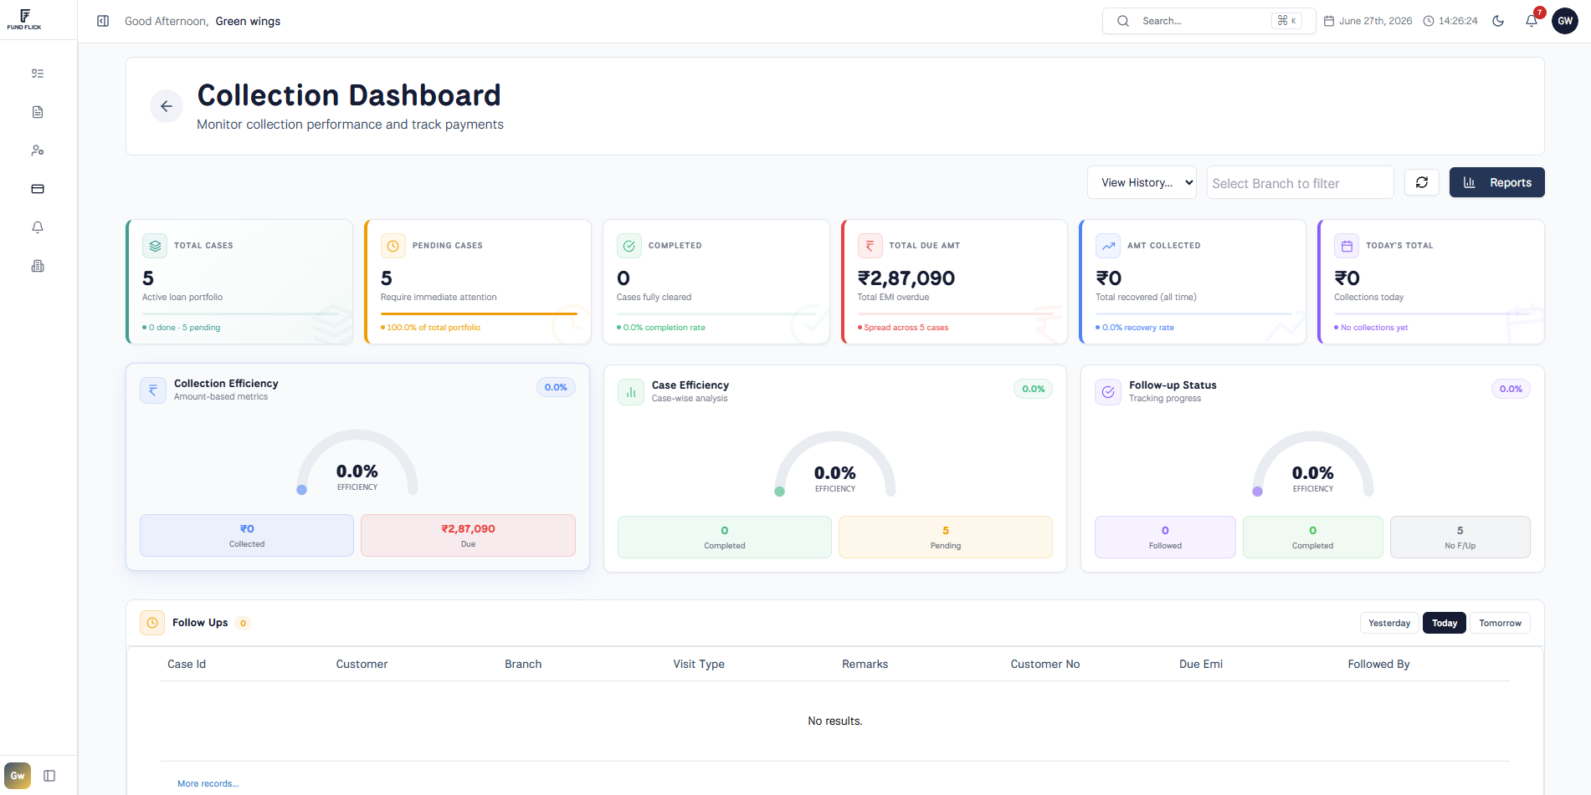Sort by Remarks column header
This screenshot has width=1591, height=795.
click(x=865, y=664)
